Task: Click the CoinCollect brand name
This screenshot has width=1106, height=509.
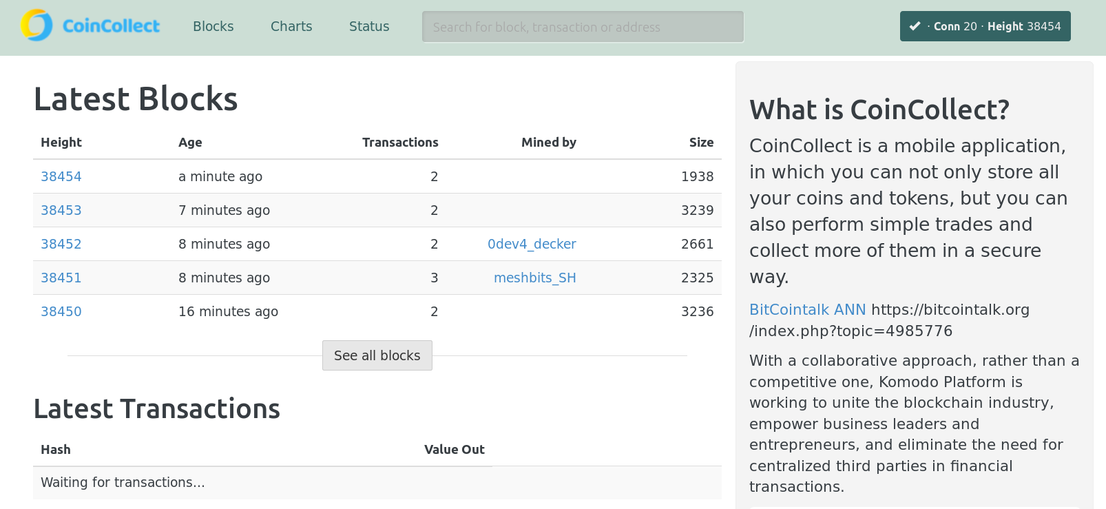Action: [111, 26]
